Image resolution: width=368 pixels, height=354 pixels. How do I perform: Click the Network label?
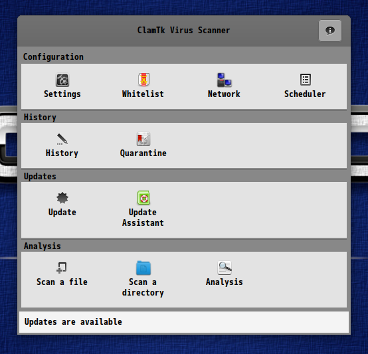click(x=224, y=94)
